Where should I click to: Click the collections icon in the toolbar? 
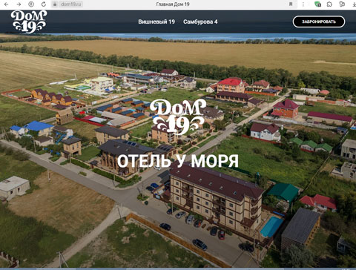click(x=342, y=4)
